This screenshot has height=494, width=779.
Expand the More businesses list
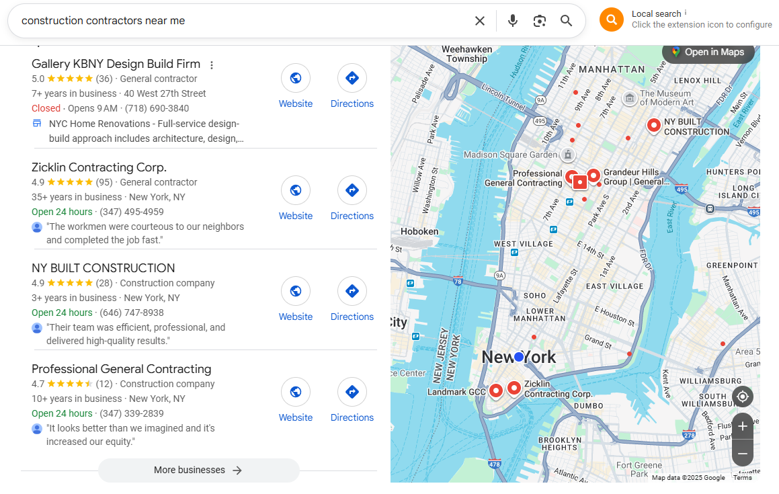(x=198, y=470)
